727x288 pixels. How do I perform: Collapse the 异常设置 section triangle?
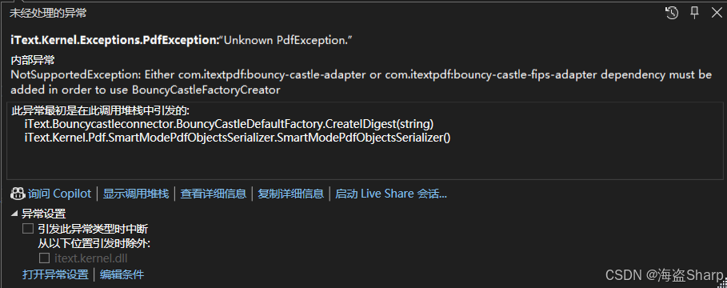(x=14, y=214)
